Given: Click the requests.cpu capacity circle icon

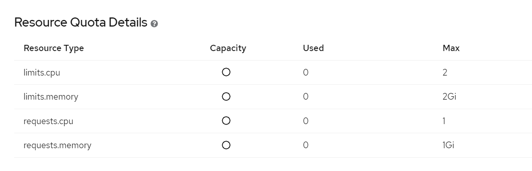Looking at the screenshot, I should (x=226, y=121).
